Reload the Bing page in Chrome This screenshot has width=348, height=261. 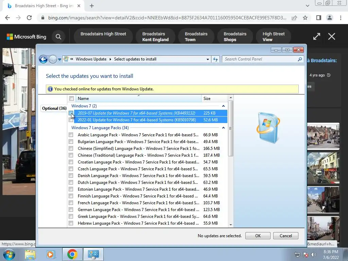coord(29,18)
